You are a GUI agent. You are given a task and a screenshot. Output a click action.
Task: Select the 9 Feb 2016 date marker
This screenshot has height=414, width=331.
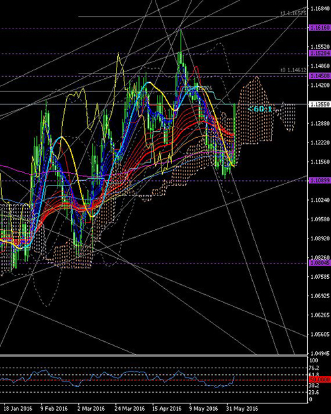coord(54,409)
